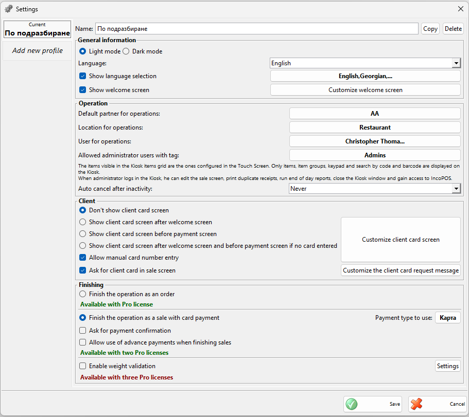Click Add new profile
The height and width of the screenshot is (417, 469).
coord(37,51)
